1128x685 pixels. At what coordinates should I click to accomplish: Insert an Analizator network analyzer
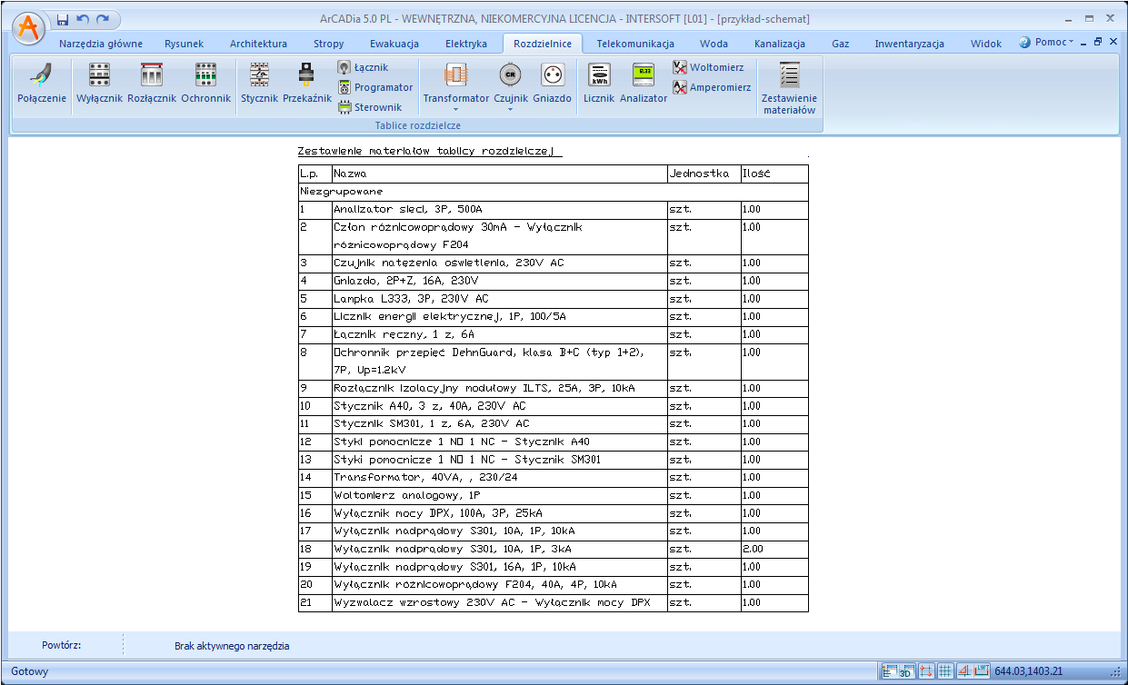click(x=644, y=84)
